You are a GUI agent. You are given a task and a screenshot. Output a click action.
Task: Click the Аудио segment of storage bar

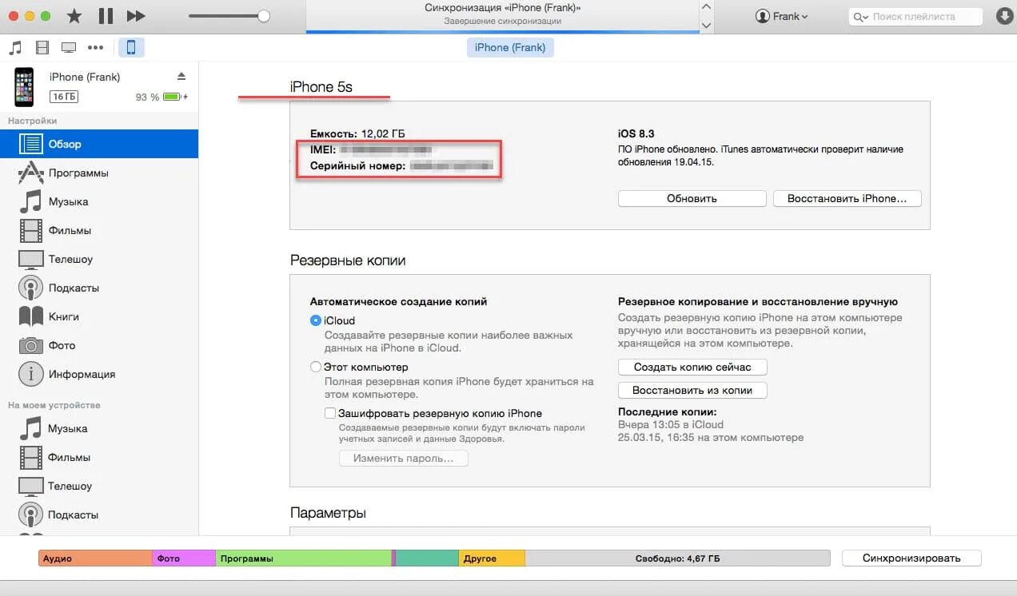[x=95, y=558]
